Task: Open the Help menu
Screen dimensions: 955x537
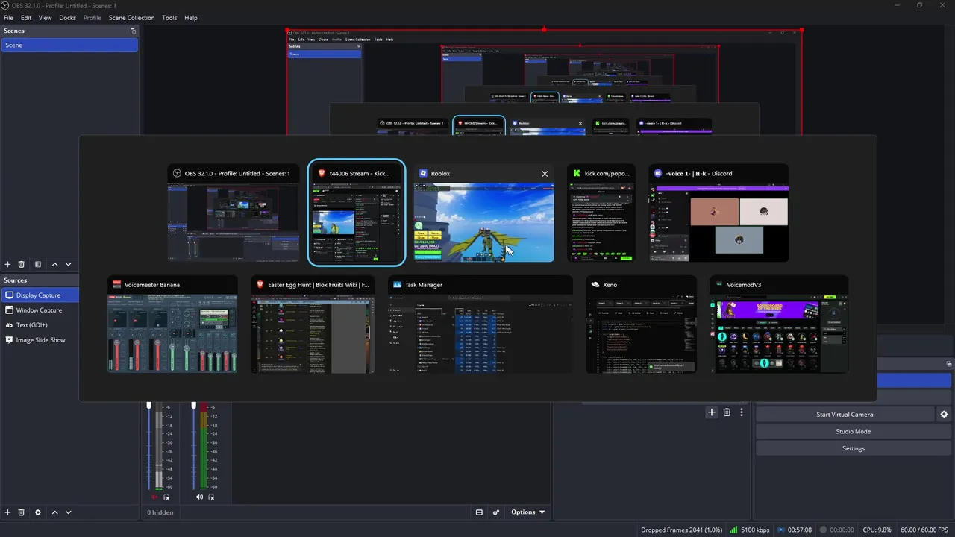Action: (191, 18)
